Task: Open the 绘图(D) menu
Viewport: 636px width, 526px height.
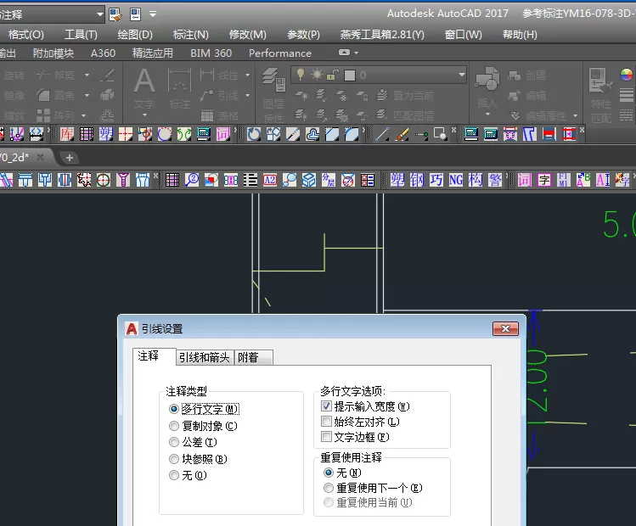Action: (x=135, y=35)
